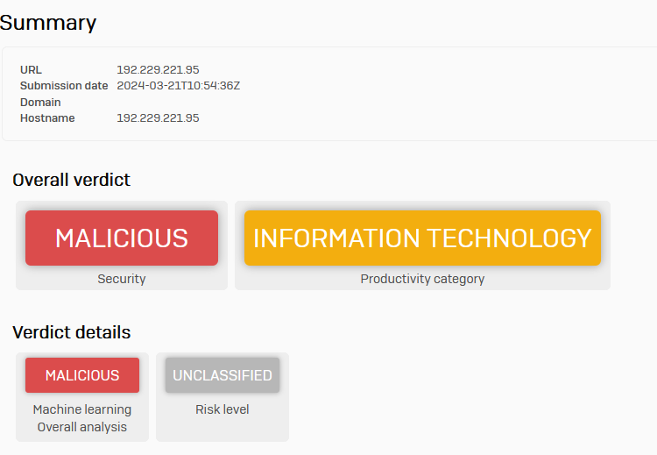Click the Machine learning caption text
This screenshot has width=657, height=455.
tap(82, 409)
